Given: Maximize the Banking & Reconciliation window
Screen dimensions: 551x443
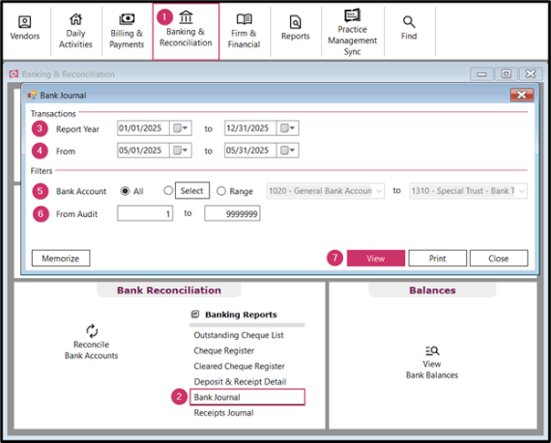Looking at the screenshot, I should tap(506, 74).
